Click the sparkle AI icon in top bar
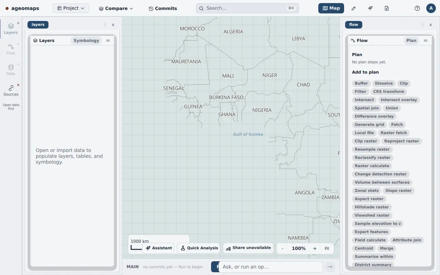Viewport: 440px width, 275px height. pyautogui.click(x=370, y=8)
